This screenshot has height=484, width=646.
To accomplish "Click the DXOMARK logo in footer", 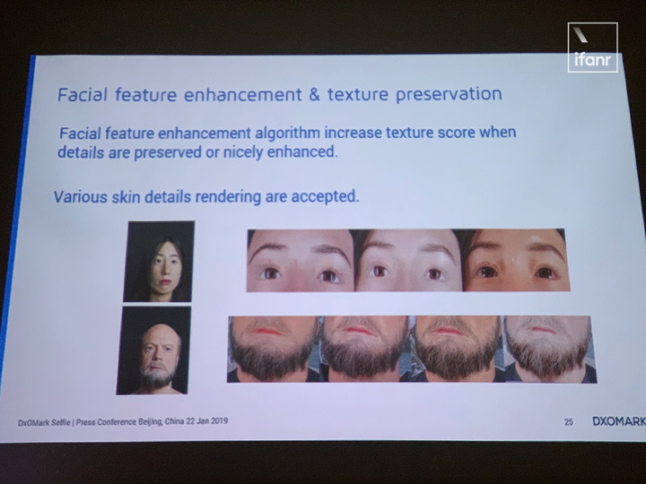I will tap(619, 421).
